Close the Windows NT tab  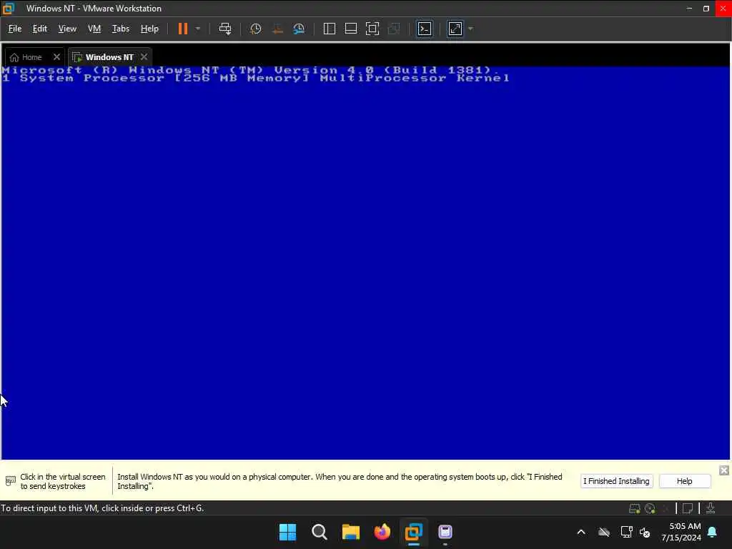coord(144,57)
